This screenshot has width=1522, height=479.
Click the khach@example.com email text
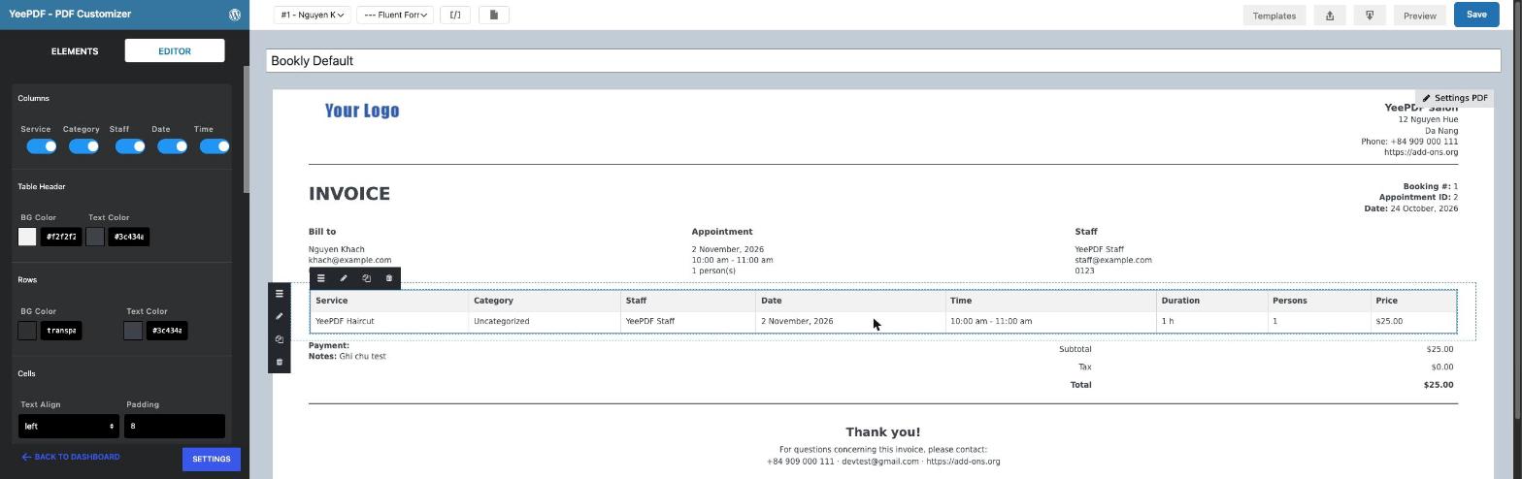point(349,260)
